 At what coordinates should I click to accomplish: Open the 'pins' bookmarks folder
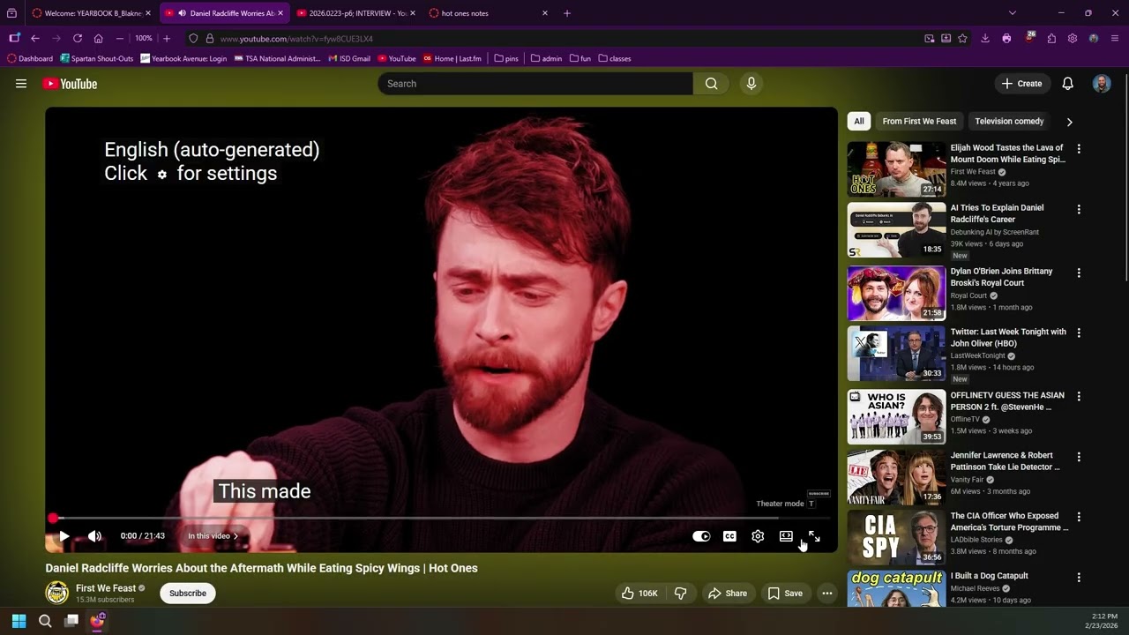click(506, 59)
